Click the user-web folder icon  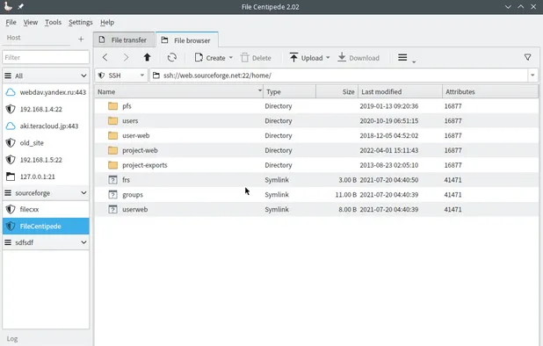[x=112, y=135]
